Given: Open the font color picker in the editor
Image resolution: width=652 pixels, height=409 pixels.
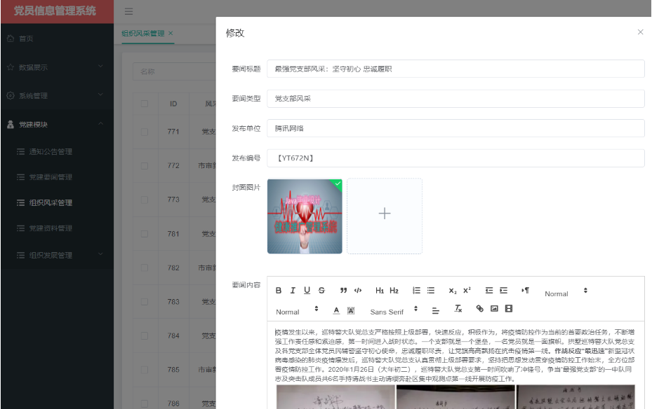Looking at the screenshot, I should 335,310.
